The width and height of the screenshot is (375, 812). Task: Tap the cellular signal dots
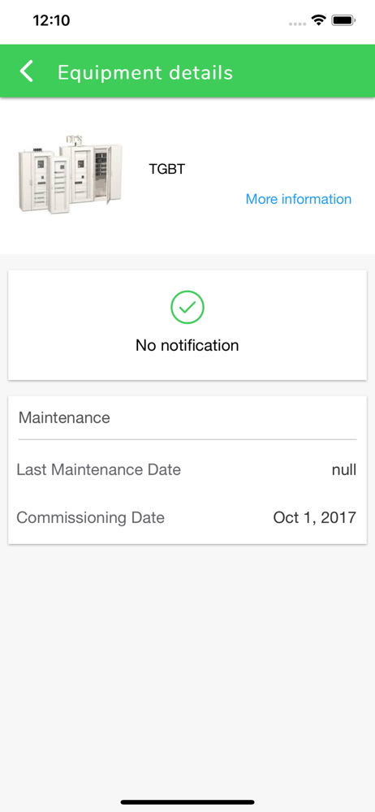pos(297,24)
